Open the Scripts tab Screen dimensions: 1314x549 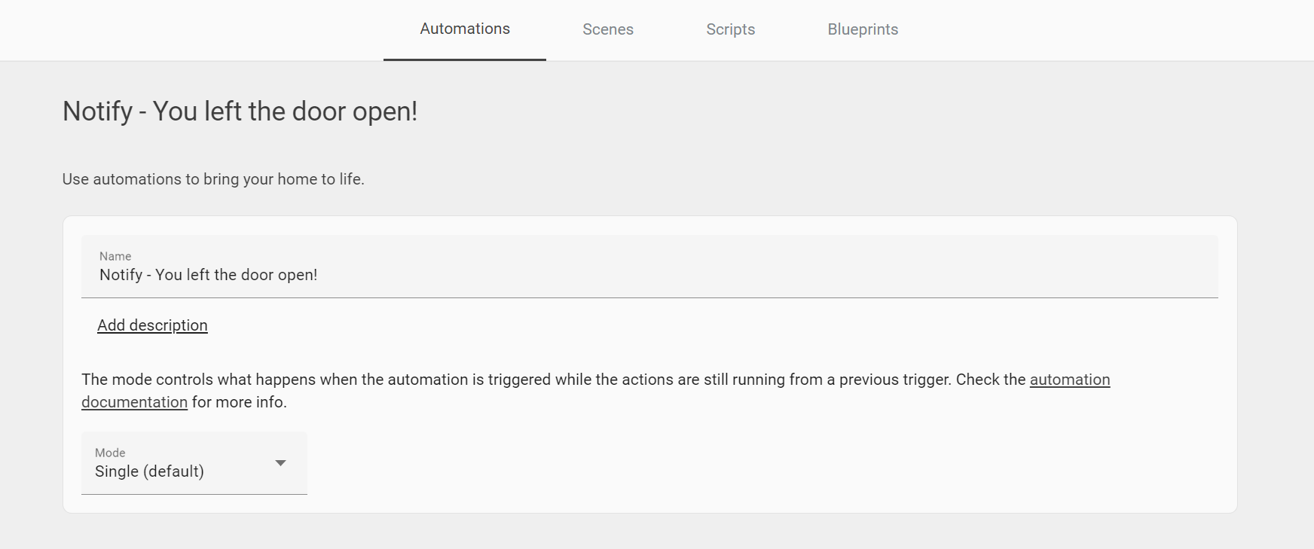(x=730, y=29)
